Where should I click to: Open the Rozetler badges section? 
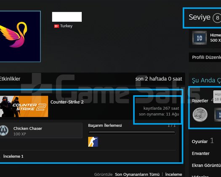point(200,101)
